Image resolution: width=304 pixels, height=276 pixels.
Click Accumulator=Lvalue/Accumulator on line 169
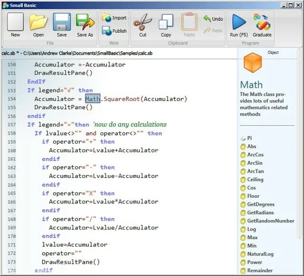pyautogui.click(x=104, y=228)
